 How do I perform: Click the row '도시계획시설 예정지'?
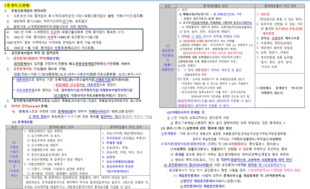pos(42,145)
